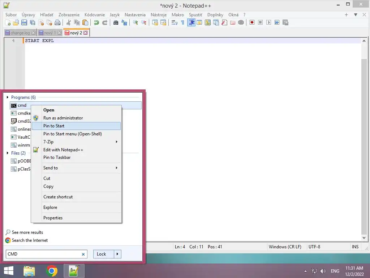Click the Redo arrow icon
This screenshot has width=370, height=278.
pos(104,22)
